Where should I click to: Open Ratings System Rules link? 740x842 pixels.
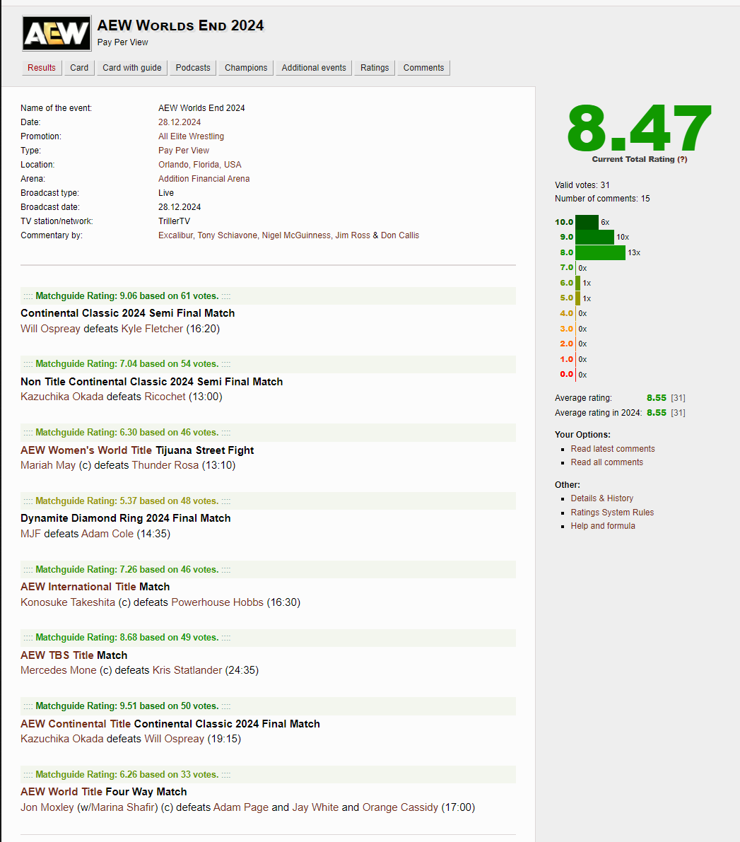[x=612, y=513]
